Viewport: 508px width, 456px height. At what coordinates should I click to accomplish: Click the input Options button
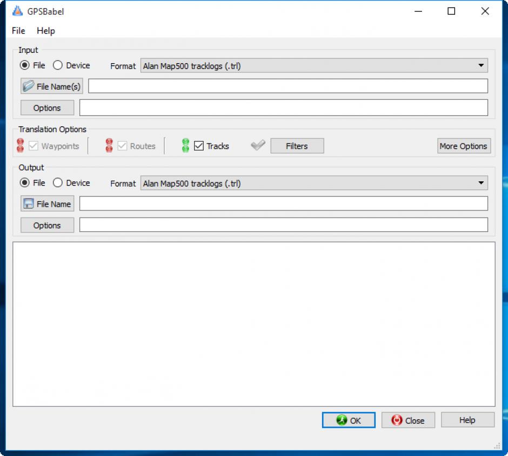(x=48, y=108)
